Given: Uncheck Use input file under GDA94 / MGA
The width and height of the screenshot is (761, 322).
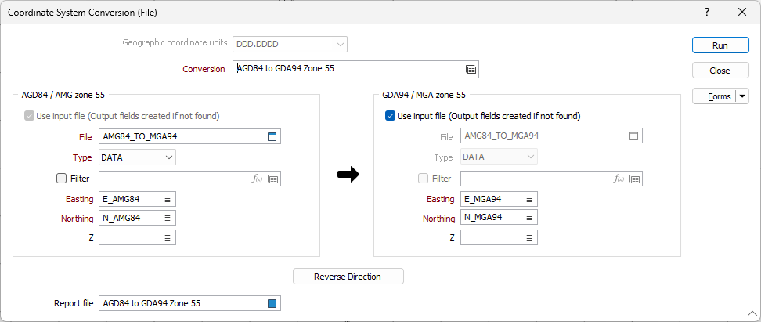Looking at the screenshot, I should (389, 116).
